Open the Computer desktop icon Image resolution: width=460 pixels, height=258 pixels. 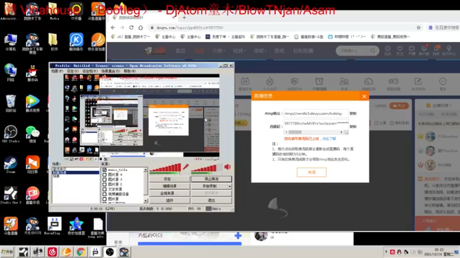pos(10,42)
